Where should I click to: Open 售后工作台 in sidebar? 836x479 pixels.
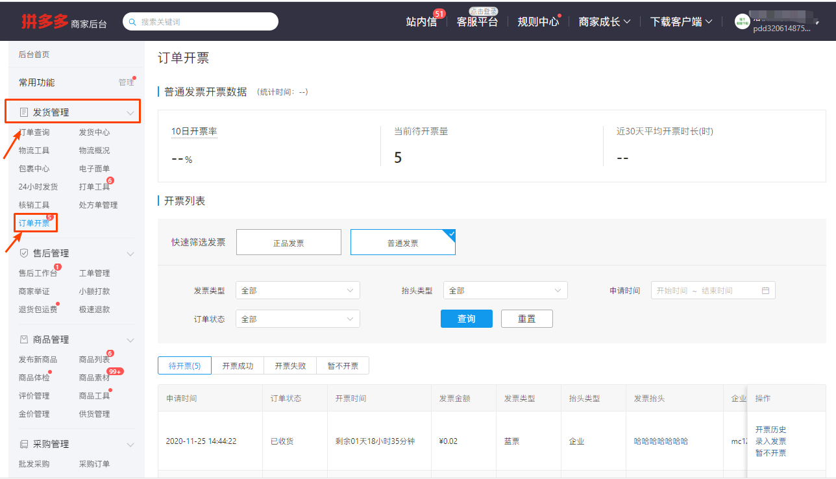click(38, 273)
